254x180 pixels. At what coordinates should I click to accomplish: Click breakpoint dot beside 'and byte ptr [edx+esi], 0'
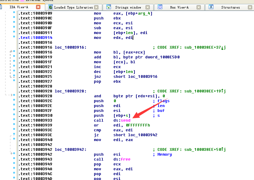14,95
